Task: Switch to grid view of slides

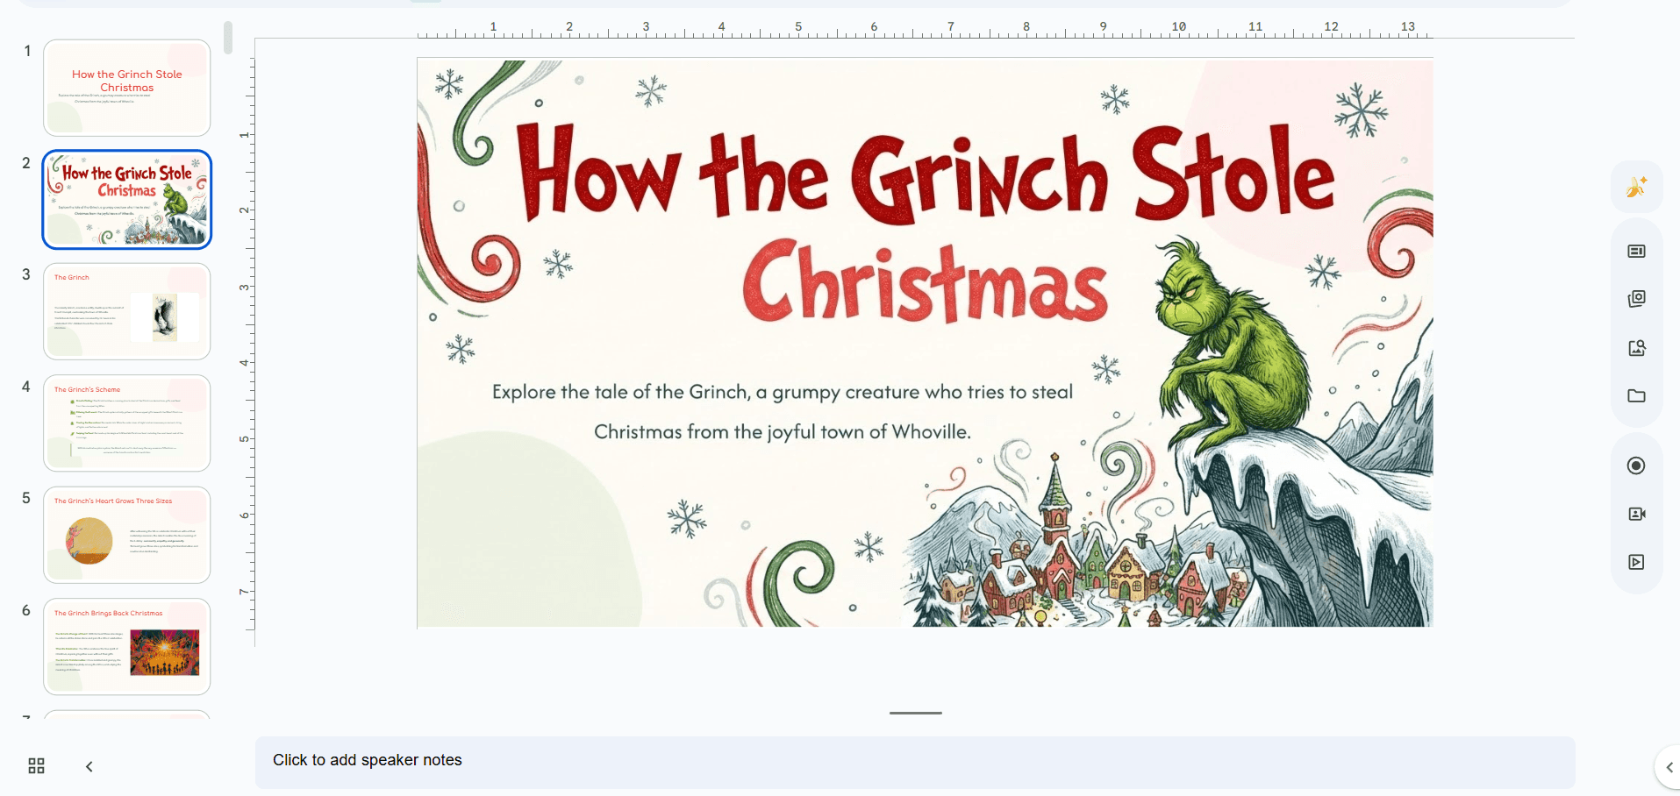Action: click(x=36, y=766)
